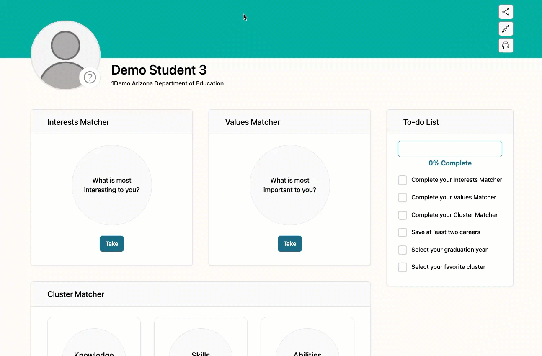The image size is (542, 356).
Task: Take the Interests Matcher assessment
Action: [x=112, y=244]
